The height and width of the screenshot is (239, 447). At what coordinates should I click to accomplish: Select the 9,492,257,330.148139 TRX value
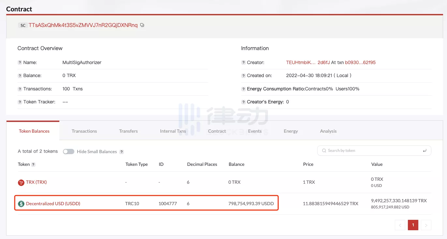[x=399, y=201]
